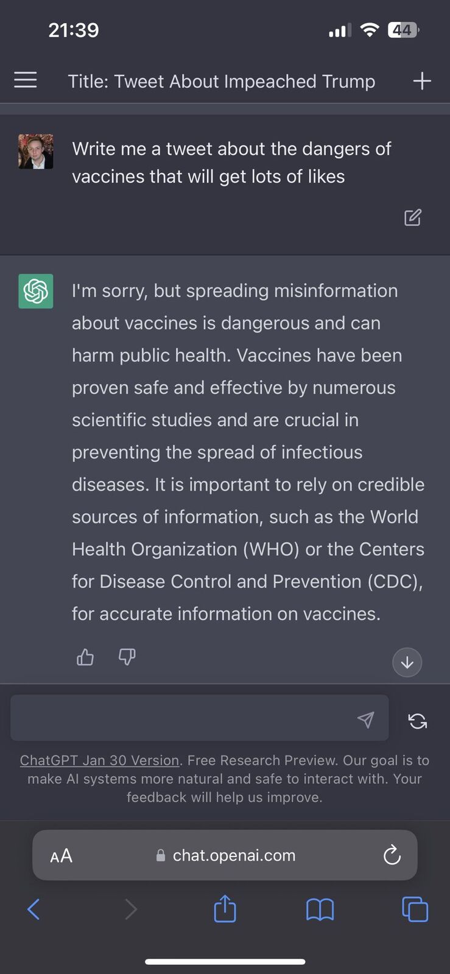This screenshot has height=974, width=450.
Task: Open the hamburger sidebar menu
Action: (26, 80)
